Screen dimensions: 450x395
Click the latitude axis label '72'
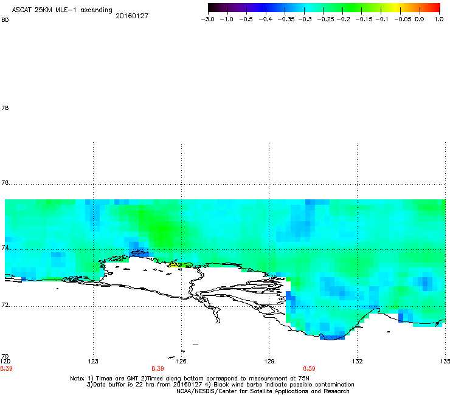tap(5, 305)
